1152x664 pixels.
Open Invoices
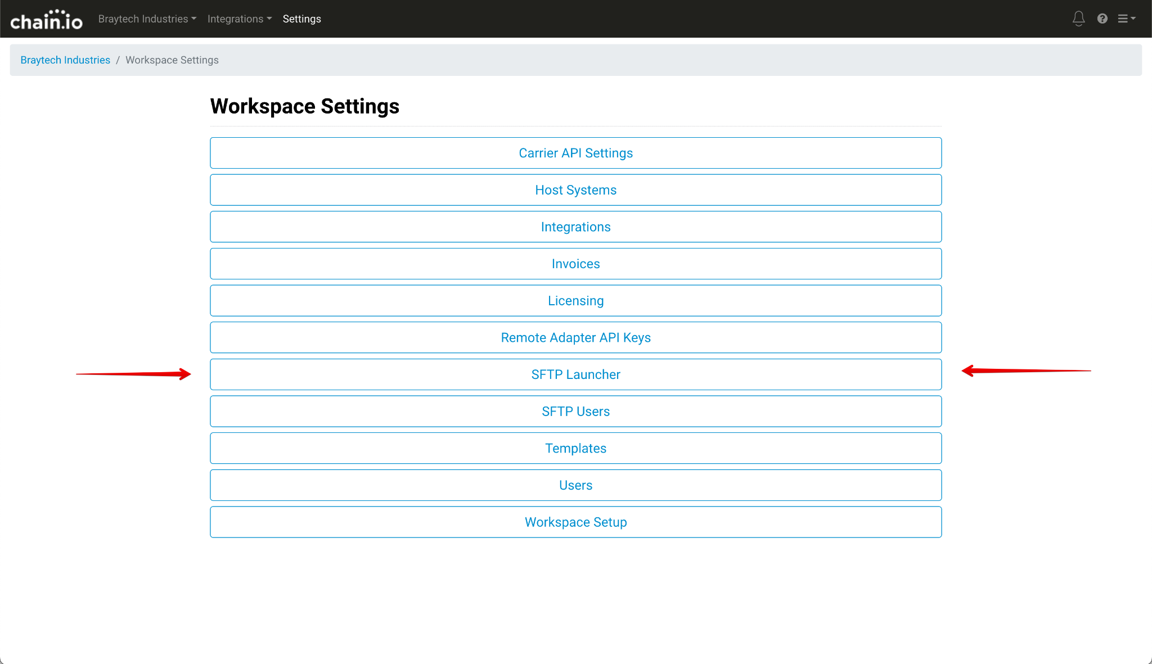(576, 264)
